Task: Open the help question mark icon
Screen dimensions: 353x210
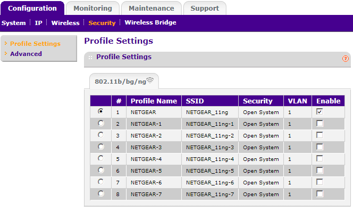Action: pyautogui.click(x=346, y=59)
